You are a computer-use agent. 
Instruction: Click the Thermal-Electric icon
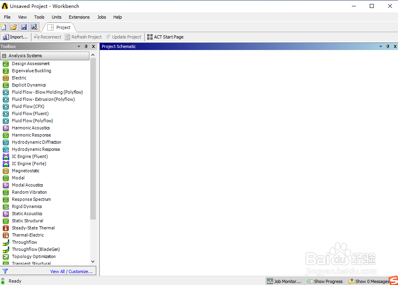[x=6, y=235]
